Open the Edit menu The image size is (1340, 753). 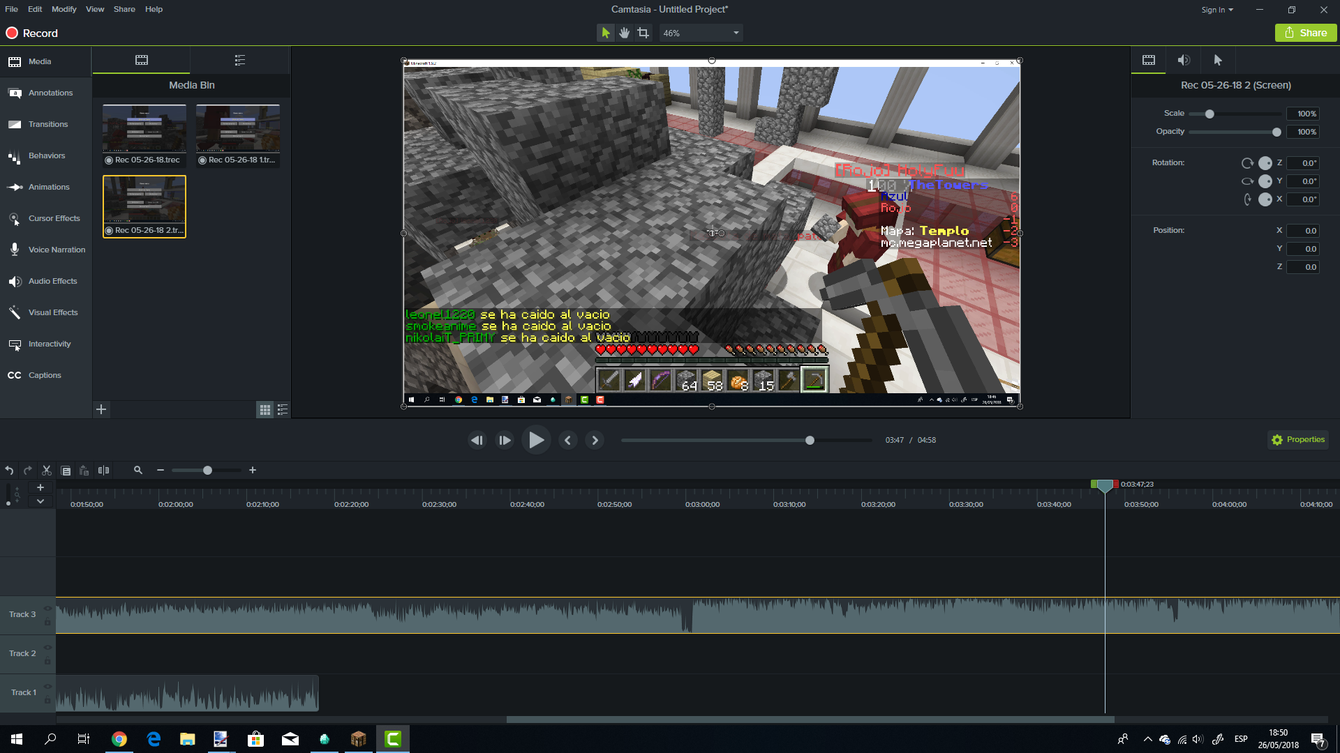pyautogui.click(x=35, y=9)
